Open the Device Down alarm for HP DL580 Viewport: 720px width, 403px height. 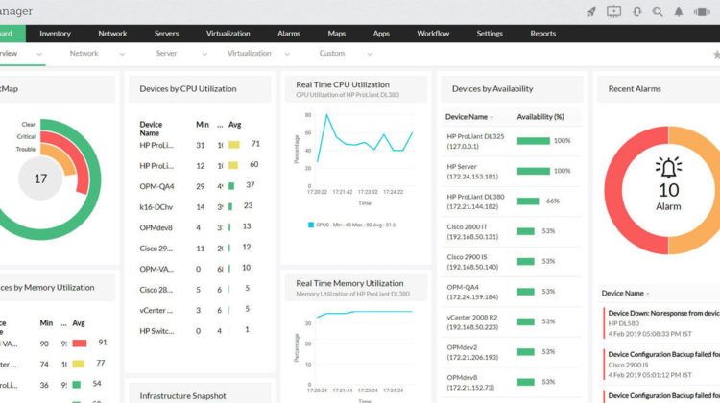point(660,323)
